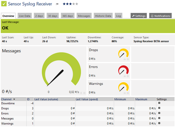Select the Drops channel name in table
Viewport: 175px width, 127px height.
coord(5,109)
